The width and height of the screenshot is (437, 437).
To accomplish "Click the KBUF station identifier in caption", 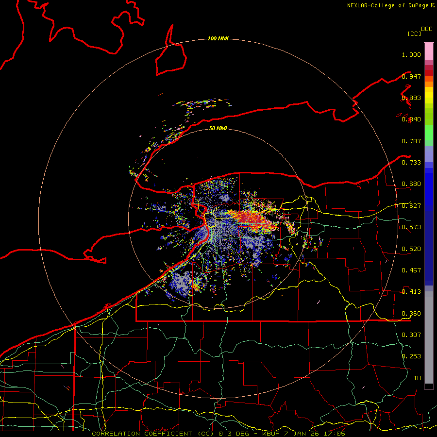I will coord(270,434).
